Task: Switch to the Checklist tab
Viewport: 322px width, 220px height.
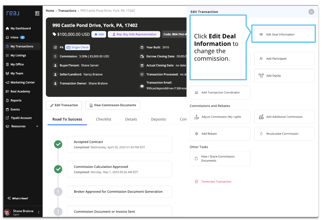Action: pyautogui.click(x=104, y=119)
